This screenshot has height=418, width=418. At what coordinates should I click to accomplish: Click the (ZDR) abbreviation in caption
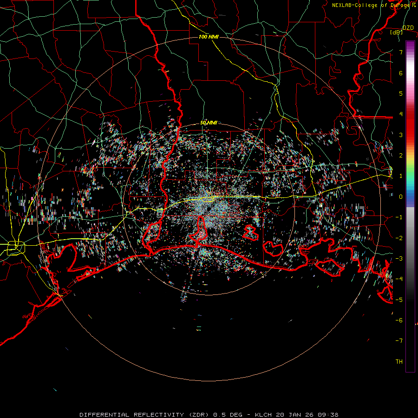click(199, 415)
